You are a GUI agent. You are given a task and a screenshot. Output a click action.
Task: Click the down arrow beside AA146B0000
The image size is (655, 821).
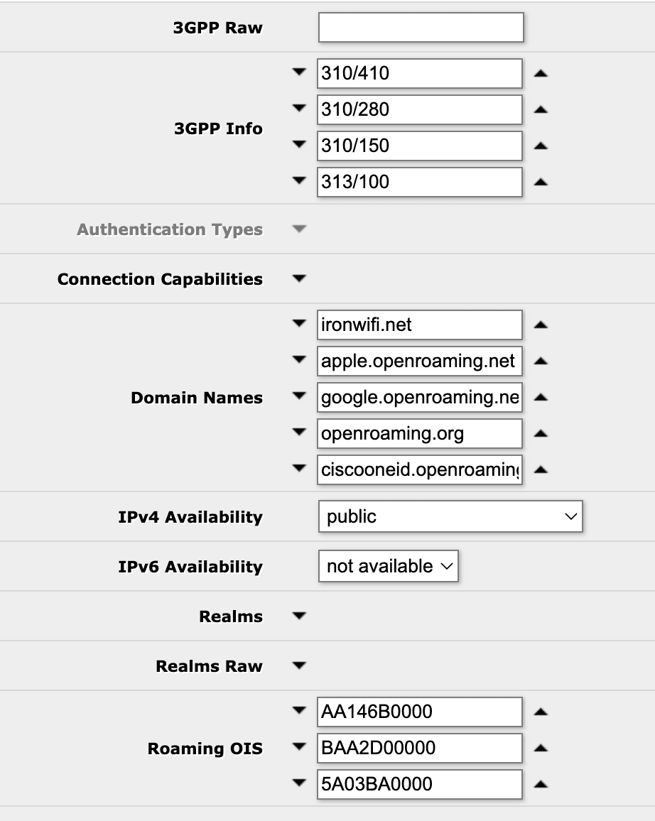point(299,710)
